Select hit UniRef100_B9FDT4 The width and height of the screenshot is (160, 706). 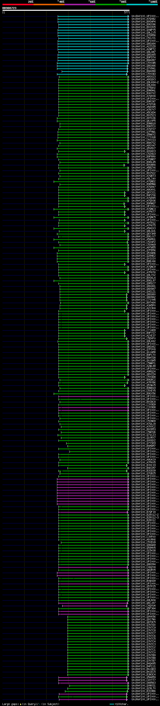143,57
